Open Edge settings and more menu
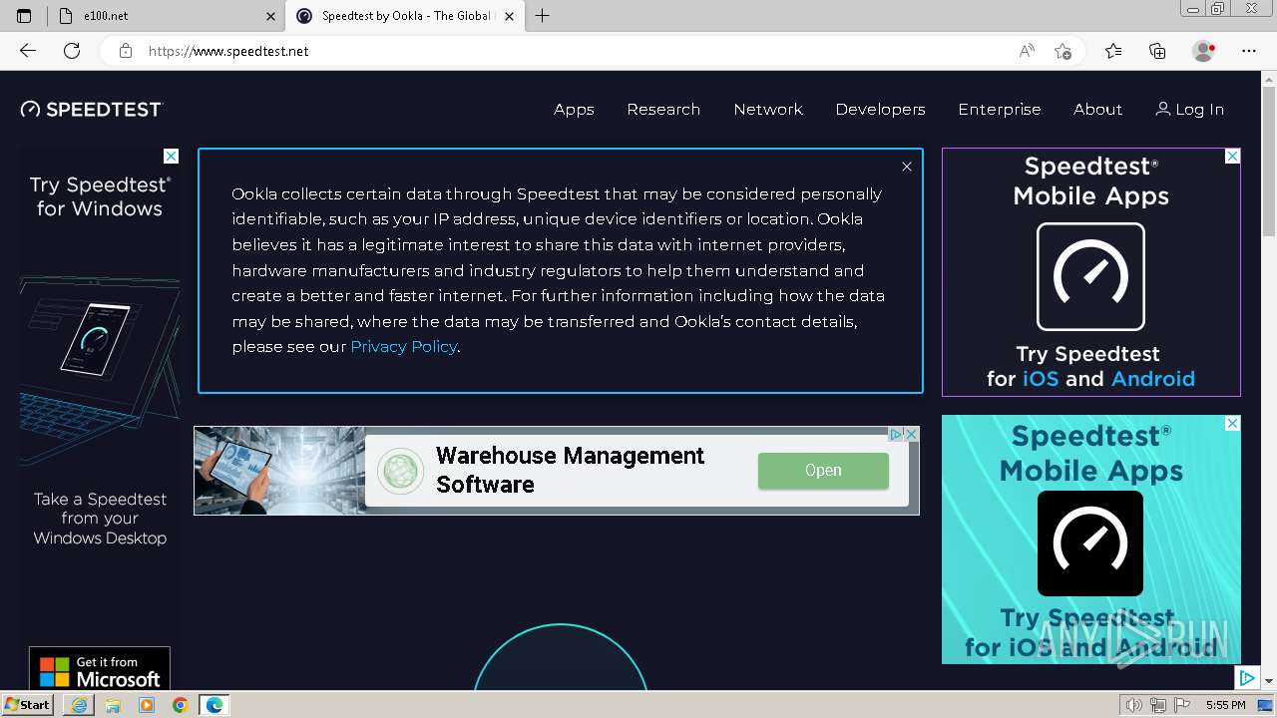 pyautogui.click(x=1249, y=51)
